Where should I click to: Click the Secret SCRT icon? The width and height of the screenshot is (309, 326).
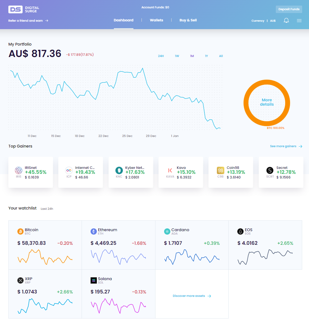pos(270,170)
